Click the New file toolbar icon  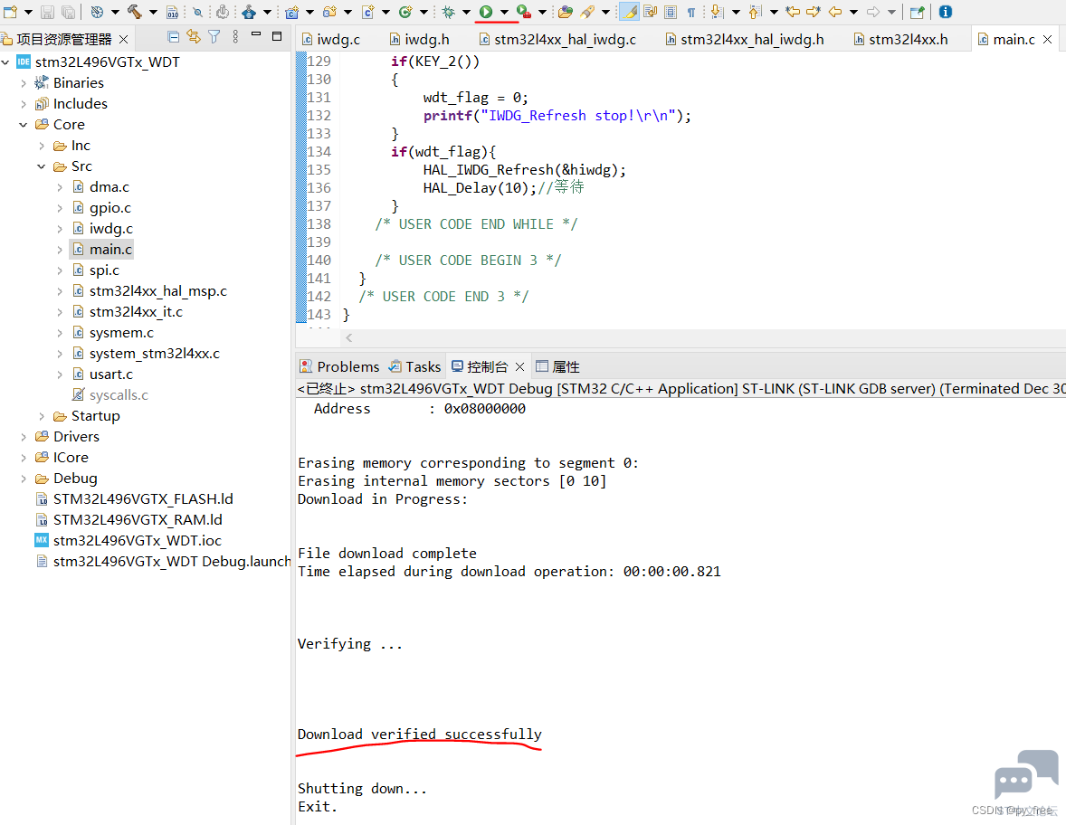coord(10,12)
